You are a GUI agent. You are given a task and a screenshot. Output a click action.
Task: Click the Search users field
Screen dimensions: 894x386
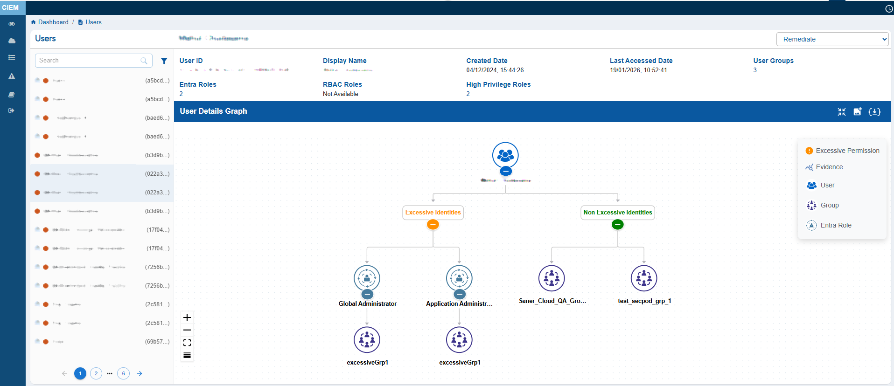[89, 61]
